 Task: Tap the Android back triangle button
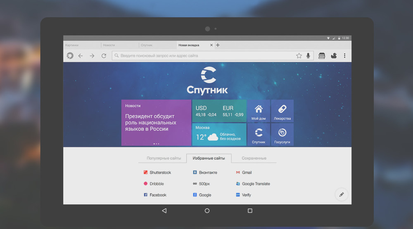164,210
